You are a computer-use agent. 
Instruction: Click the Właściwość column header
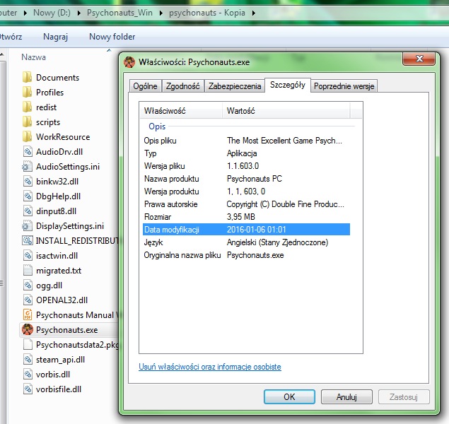click(x=181, y=111)
